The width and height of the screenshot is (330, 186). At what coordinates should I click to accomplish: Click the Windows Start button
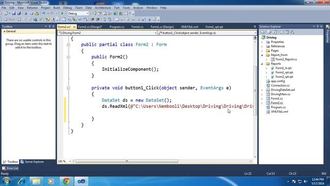[6, 181]
